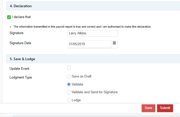Open the Signature Date calendar picker
The height and width of the screenshot is (117, 180).
114,43
